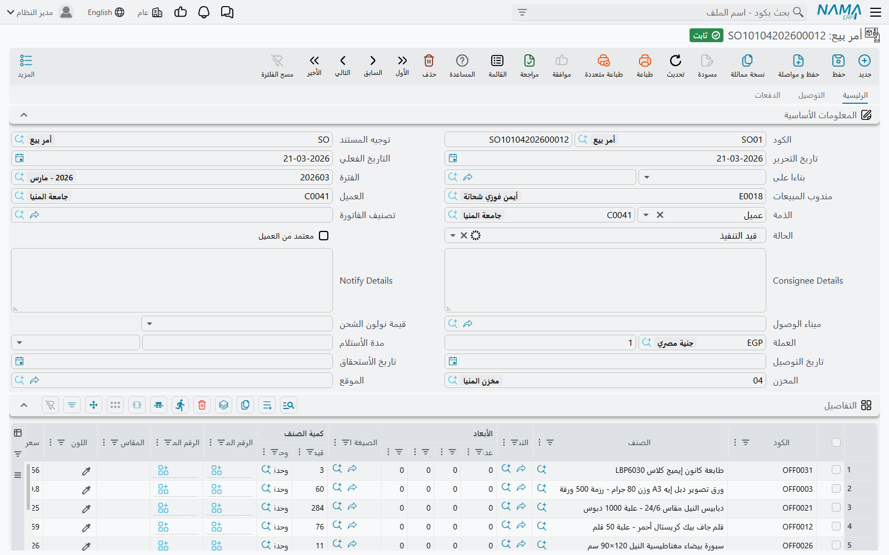This screenshot has width=889, height=555.
Task: Open the notifications bell icon
Action: coord(204,12)
